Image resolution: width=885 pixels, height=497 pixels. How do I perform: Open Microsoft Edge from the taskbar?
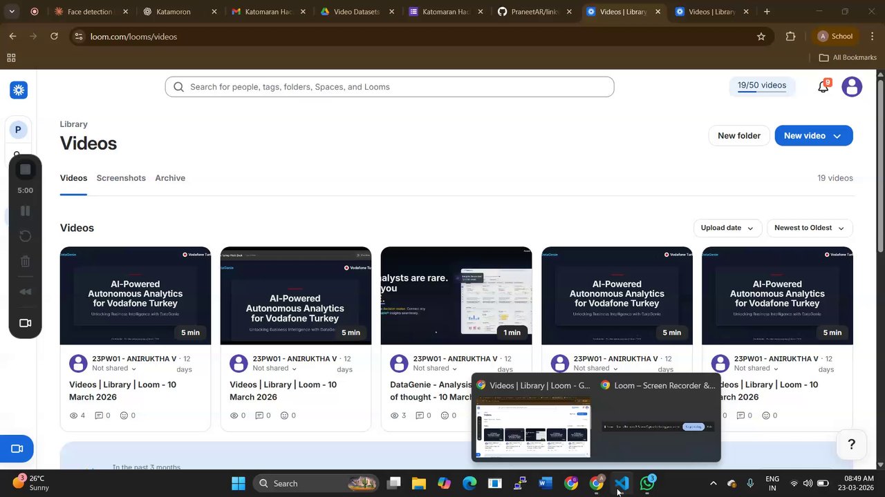point(469,483)
